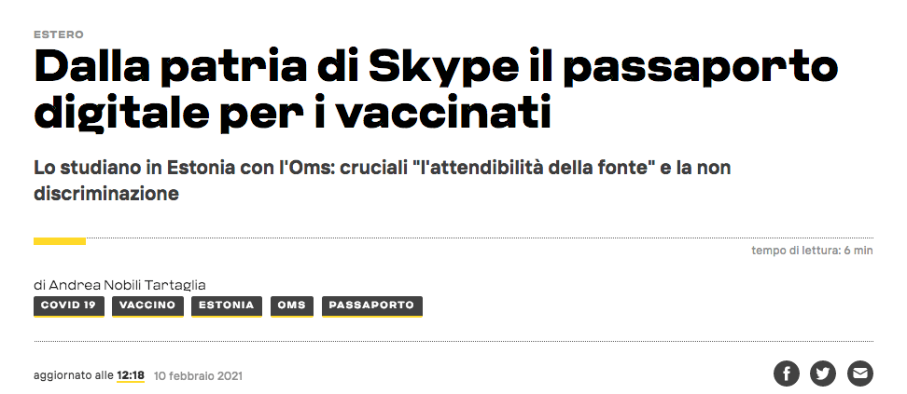The height and width of the screenshot is (394, 907).
Task: Open the ESTERO section link
Action: [x=58, y=34]
